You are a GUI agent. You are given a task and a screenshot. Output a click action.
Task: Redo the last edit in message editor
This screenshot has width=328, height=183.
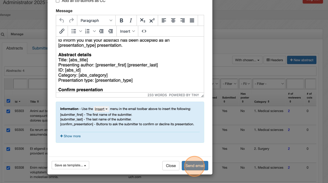pos(71,20)
